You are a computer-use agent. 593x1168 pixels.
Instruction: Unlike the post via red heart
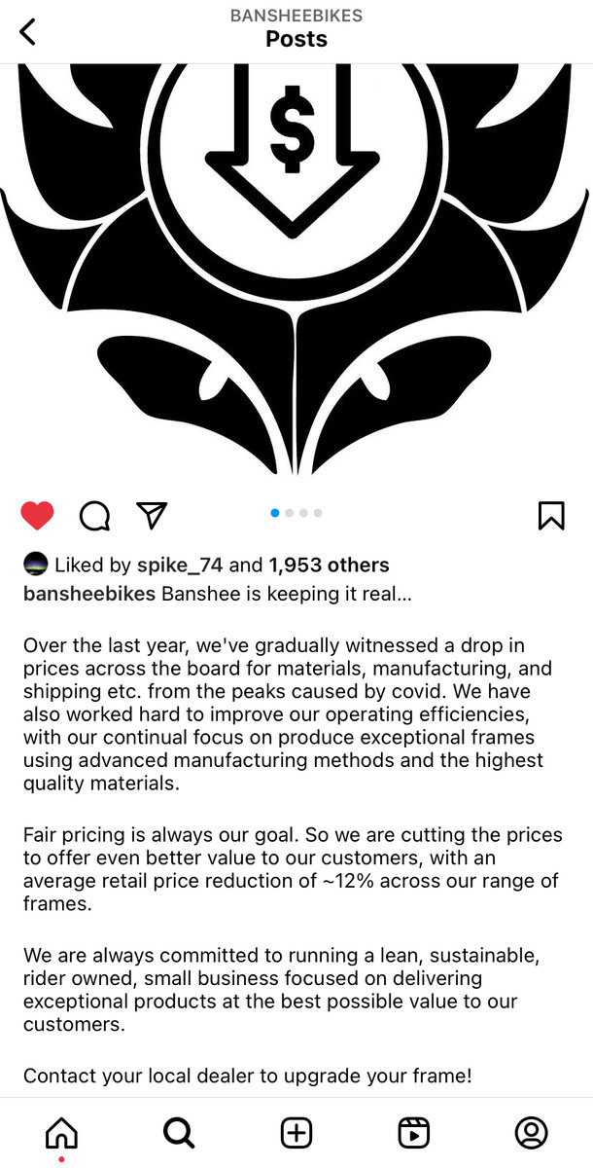tap(37, 515)
